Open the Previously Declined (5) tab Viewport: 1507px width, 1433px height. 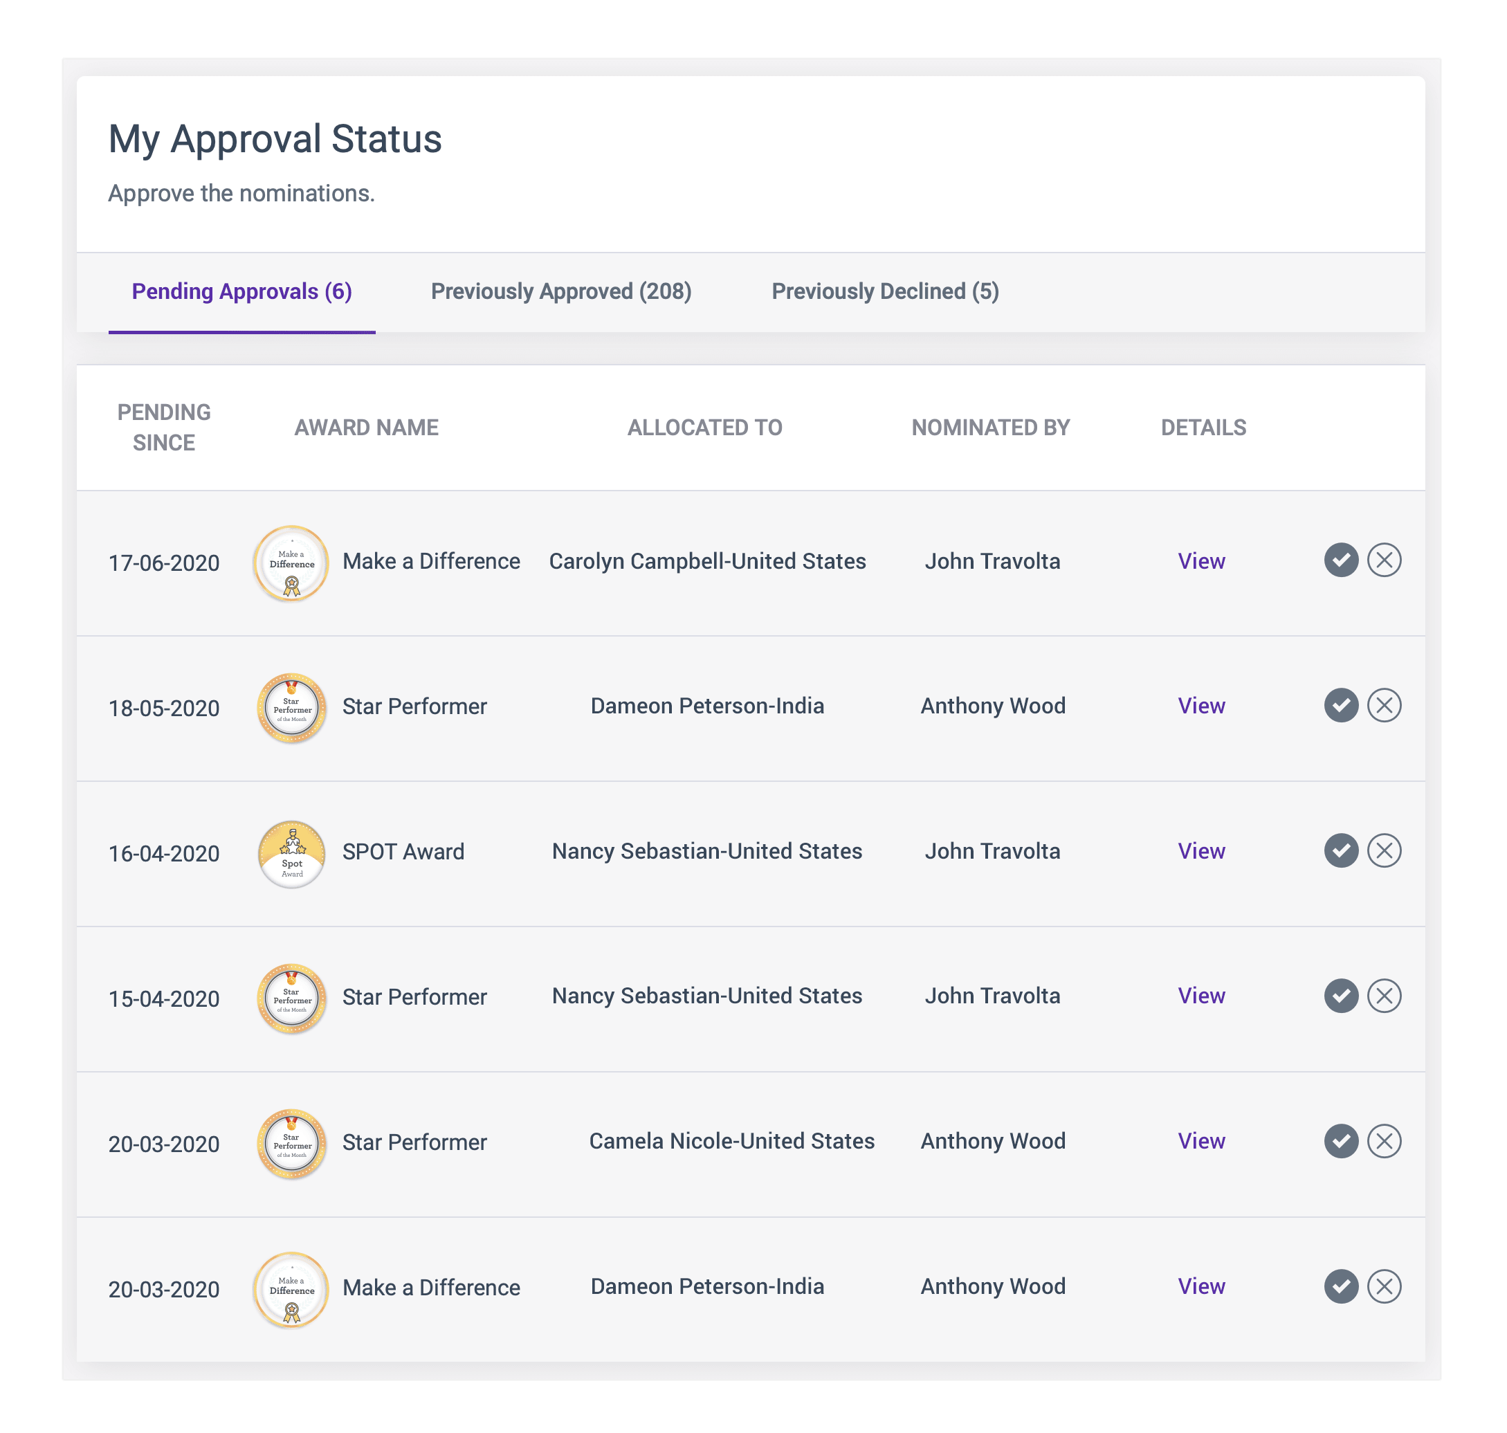click(x=884, y=292)
